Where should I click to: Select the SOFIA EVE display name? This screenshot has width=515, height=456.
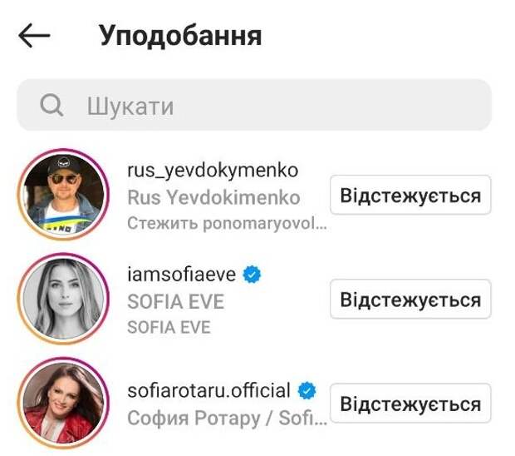pyautogui.click(x=176, y=302)
